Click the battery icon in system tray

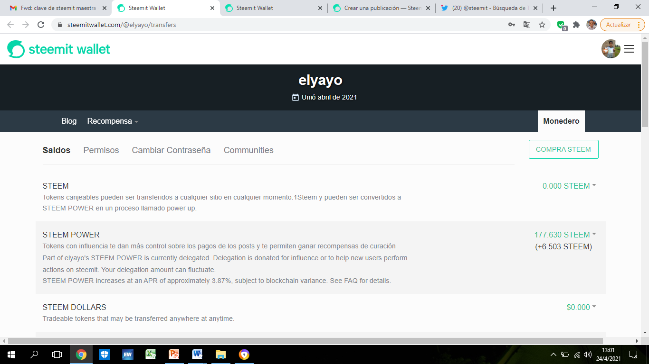(x=565, y=355)
